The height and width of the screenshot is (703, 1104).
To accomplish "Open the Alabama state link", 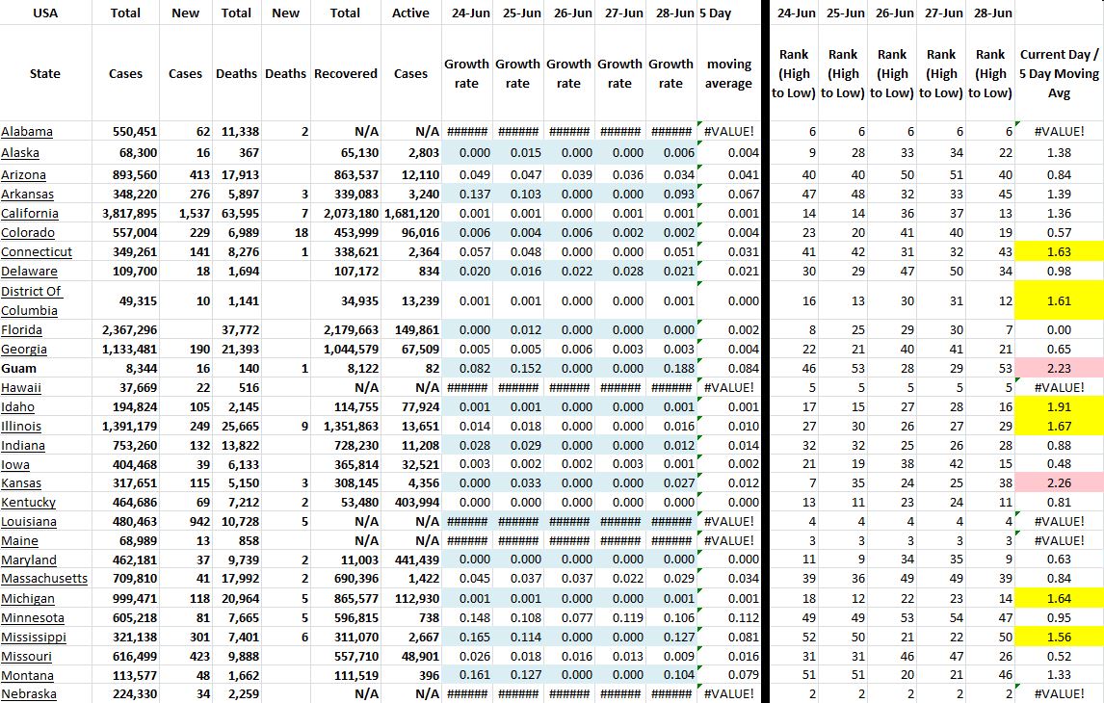I will coord(27,131).
